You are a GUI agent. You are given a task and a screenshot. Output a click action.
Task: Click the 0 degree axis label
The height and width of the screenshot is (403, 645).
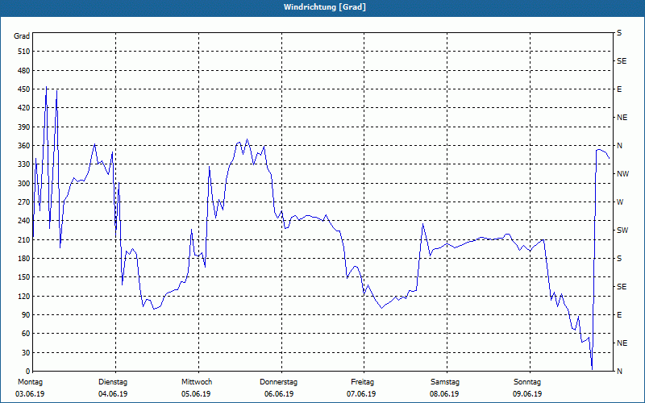[27, 372]
